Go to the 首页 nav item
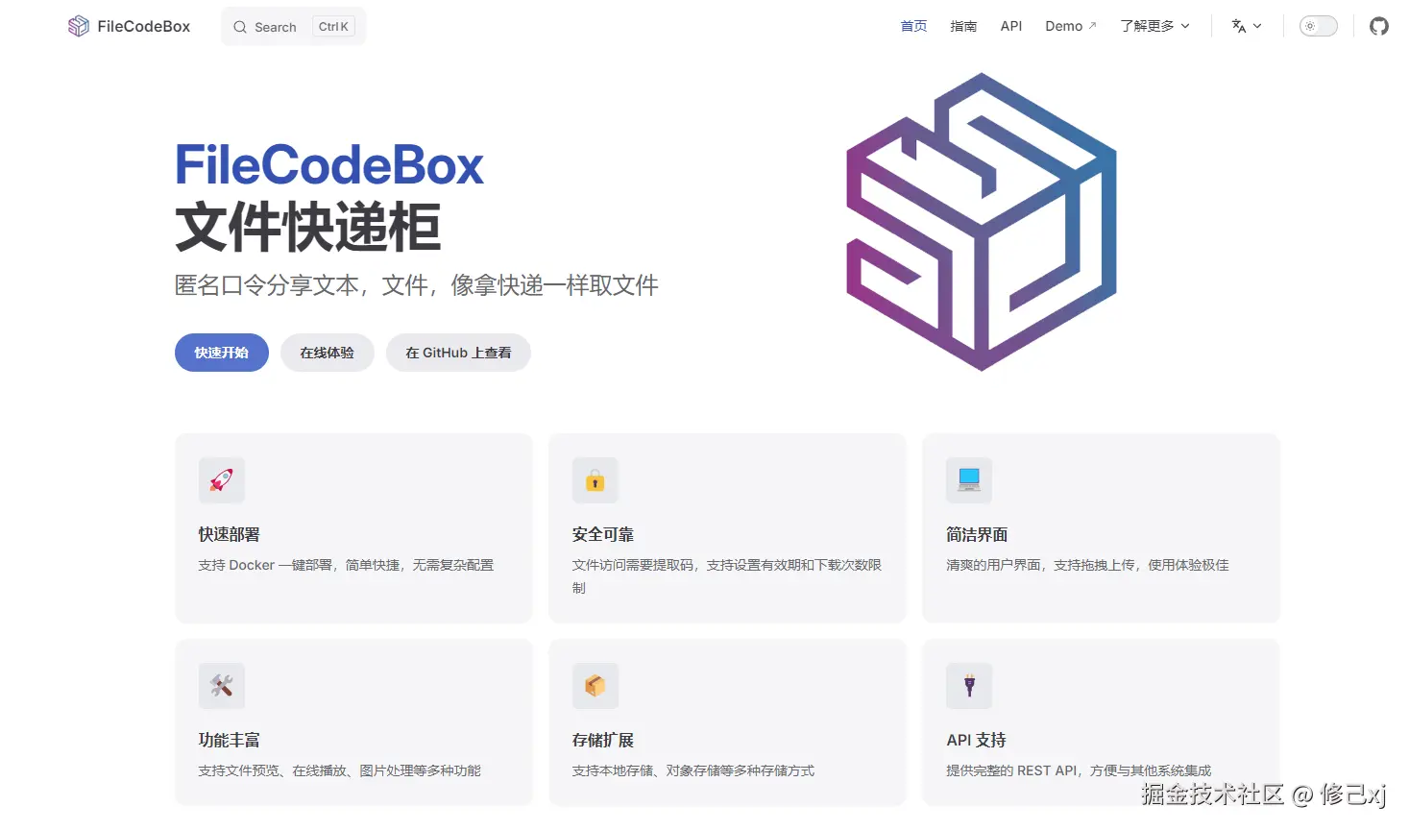1409x831 pixels. pyautogui.click(x=913, y=26)
